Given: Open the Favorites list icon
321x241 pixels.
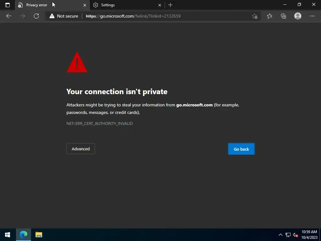Looking at the screenshot, I should (270, 16).
